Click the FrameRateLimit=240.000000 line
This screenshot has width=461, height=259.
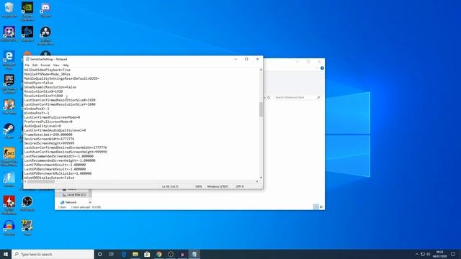click(x=48, y=135)
